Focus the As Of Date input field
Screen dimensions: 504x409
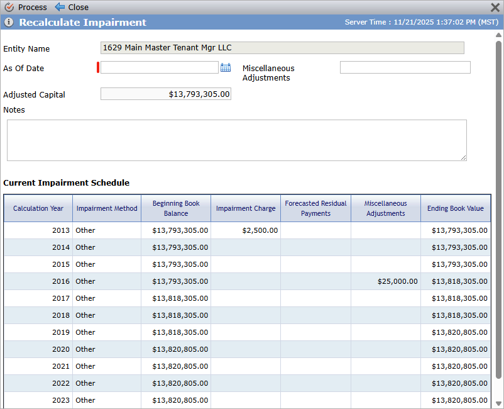160,67
